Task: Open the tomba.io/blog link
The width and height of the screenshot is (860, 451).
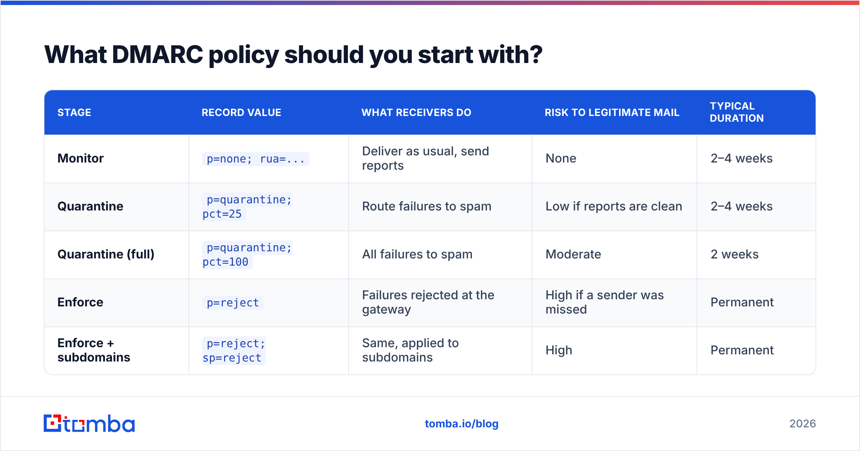Action: tap(462, 424)
